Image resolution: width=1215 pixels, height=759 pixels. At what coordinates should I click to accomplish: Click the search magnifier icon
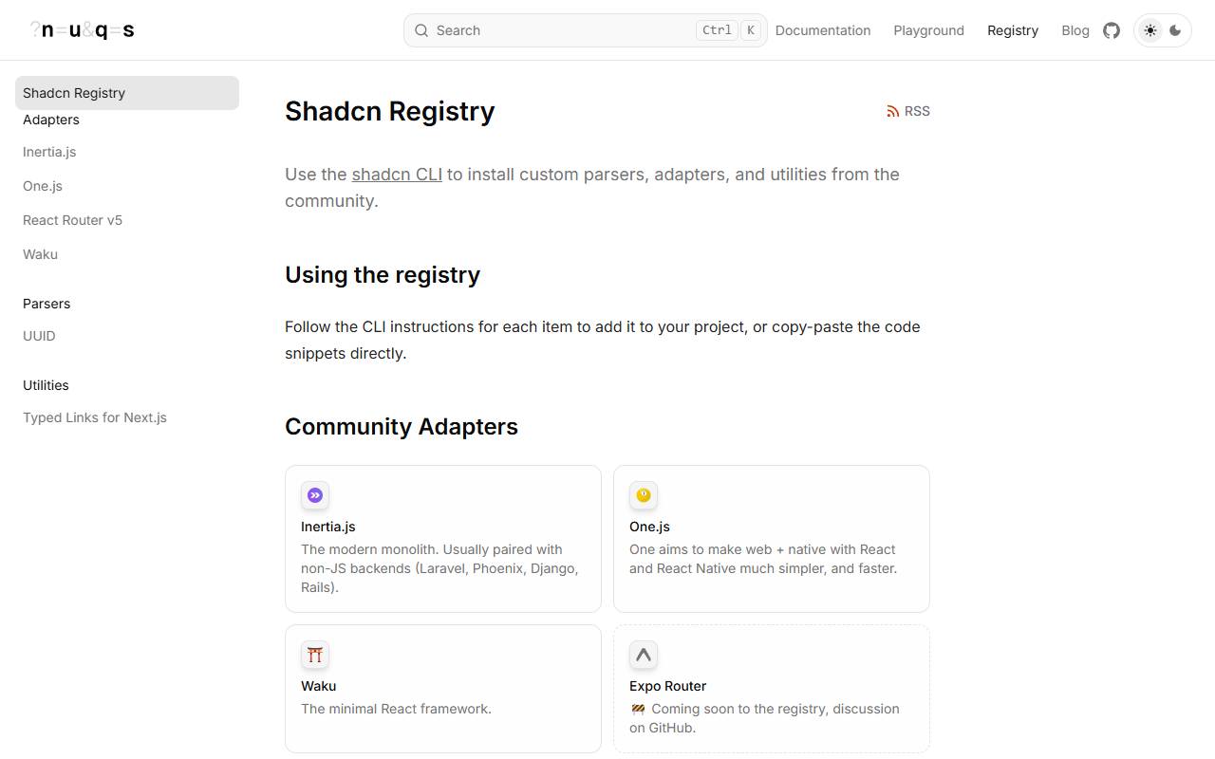[421, 30]
